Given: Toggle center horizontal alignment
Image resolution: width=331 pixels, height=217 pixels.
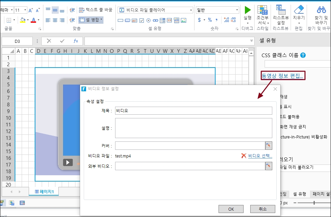Looking at the screenshot, I should click(55, 20).
